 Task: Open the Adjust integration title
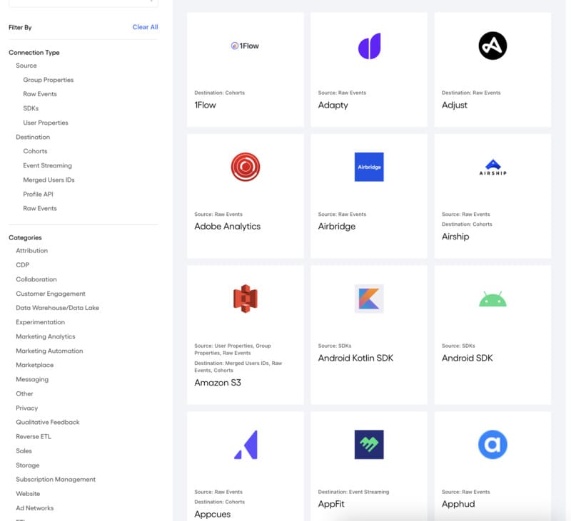tap(455, 105)
